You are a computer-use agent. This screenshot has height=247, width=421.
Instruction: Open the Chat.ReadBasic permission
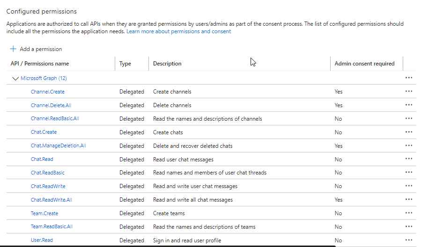[47, 173]
